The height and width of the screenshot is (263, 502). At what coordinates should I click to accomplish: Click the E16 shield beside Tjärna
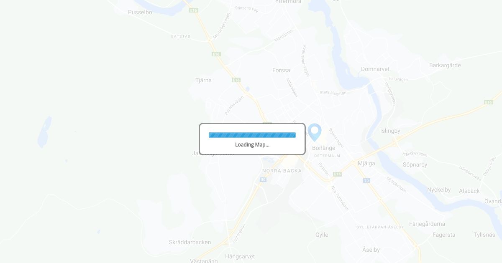[236, 80]
